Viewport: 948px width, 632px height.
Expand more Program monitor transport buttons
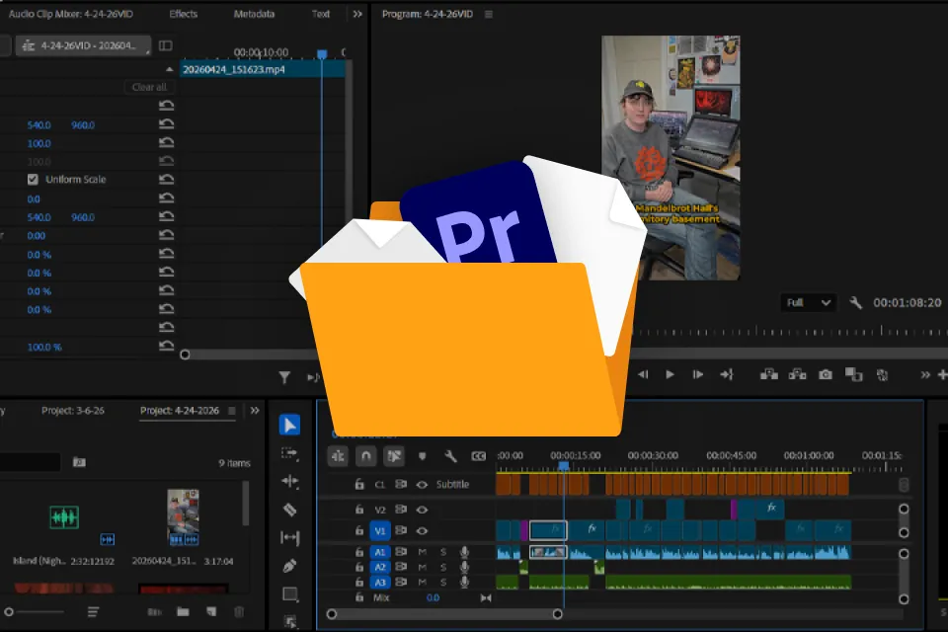click(x=925, y=375)
